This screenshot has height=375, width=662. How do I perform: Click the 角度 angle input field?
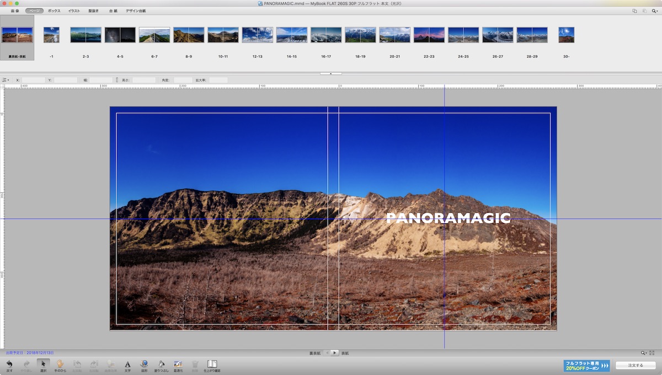pos(183,80)
